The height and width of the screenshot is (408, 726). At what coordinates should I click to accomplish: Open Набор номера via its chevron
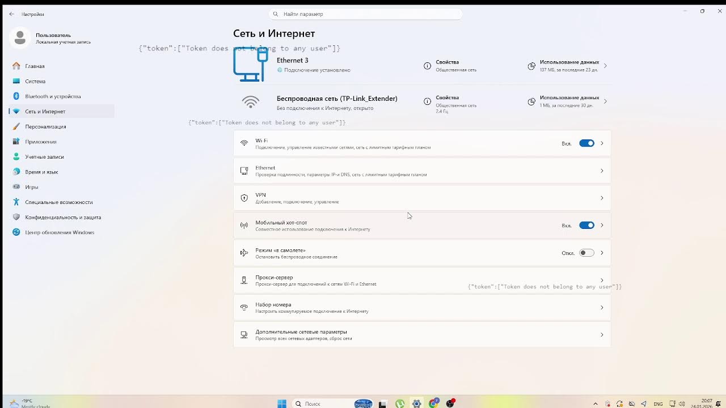(602, 307)
